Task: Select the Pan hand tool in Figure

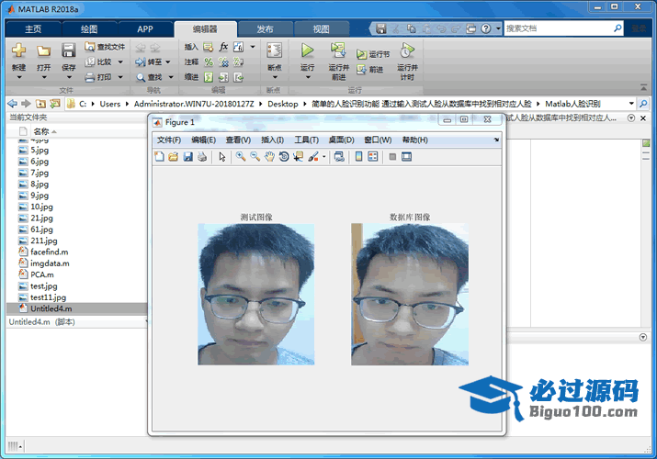Action: [269, 156]
